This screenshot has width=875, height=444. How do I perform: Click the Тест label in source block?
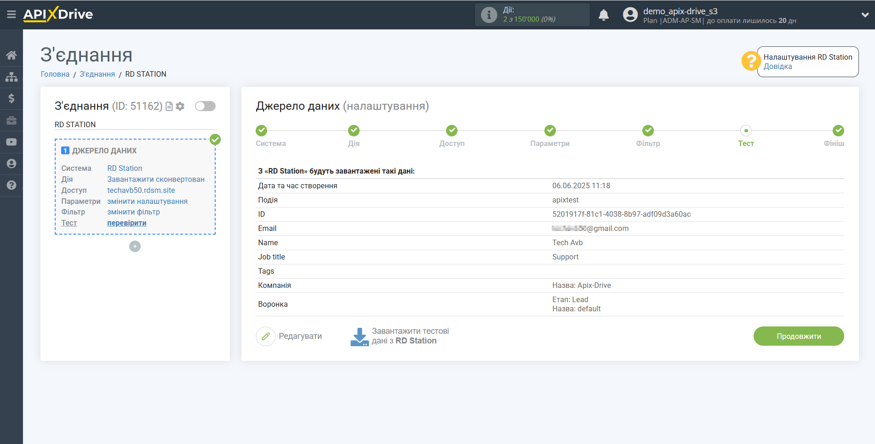point(69,223)
